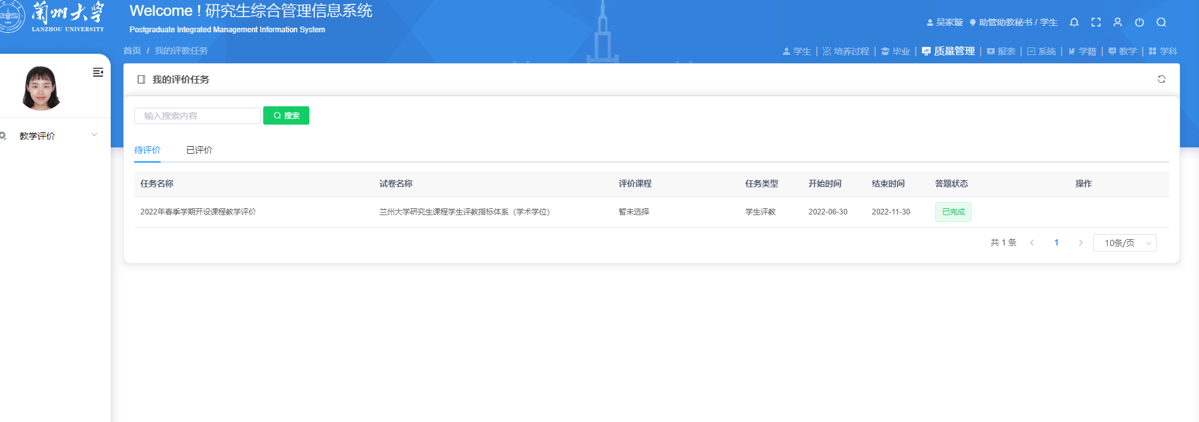Open the 报表 top menu
1199x422 pixels.
pos(1001,51)
